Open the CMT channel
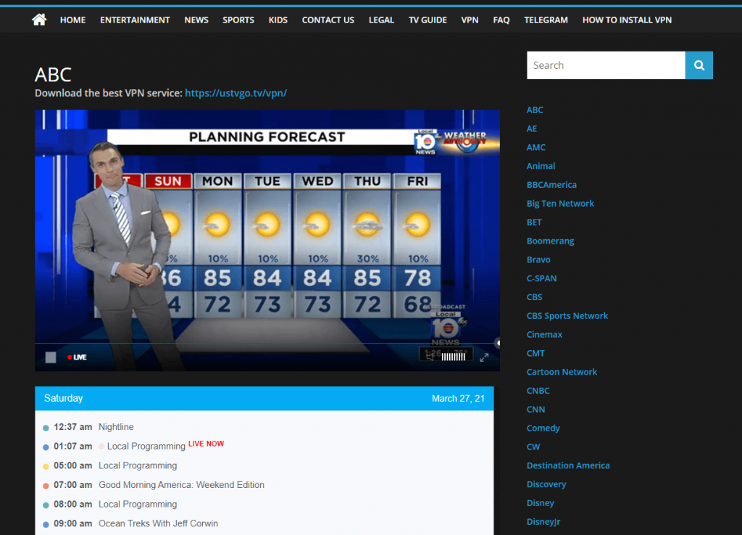The height and width of the screenshot is (535, 742). (535, 353)
